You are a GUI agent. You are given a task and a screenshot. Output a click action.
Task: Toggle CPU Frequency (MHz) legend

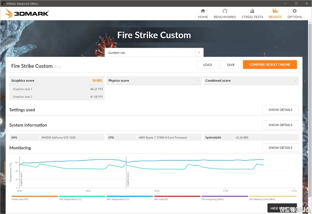coord(212,199)
